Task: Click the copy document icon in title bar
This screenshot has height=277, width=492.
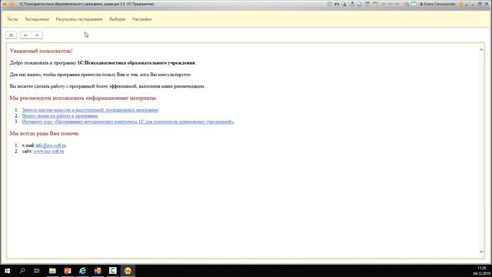Action: (360, 4)
